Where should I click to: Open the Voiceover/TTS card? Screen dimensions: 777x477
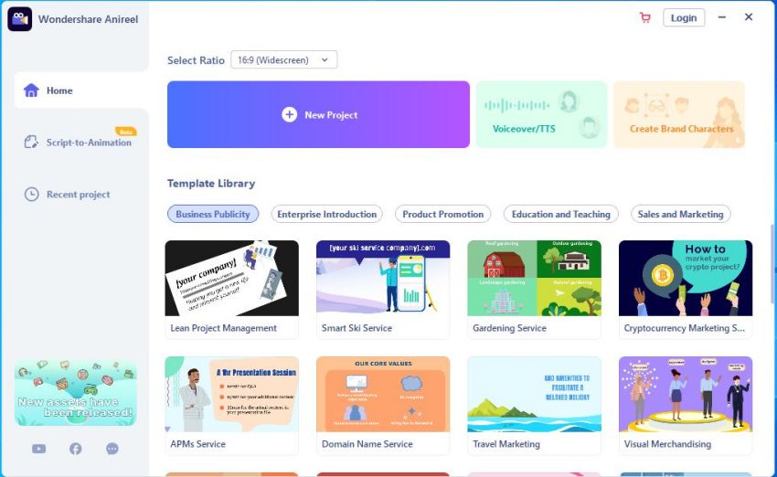pyautogui.click(x=542, y=114)
